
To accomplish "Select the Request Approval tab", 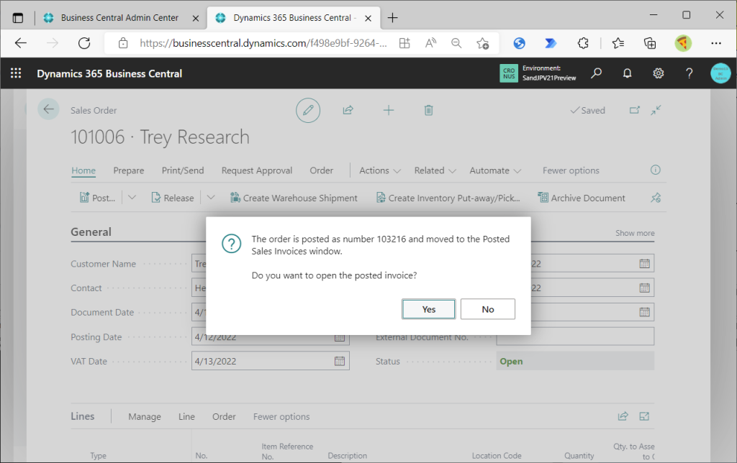I will pyautogui.click(x=257, y=170).
